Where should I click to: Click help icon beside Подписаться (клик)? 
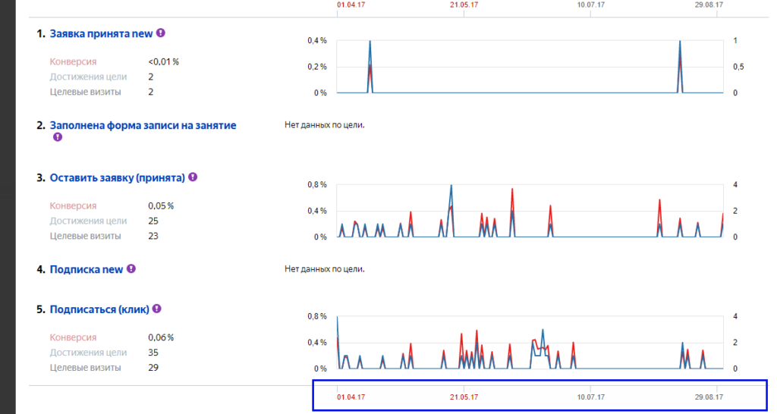(x=156, y=309)
